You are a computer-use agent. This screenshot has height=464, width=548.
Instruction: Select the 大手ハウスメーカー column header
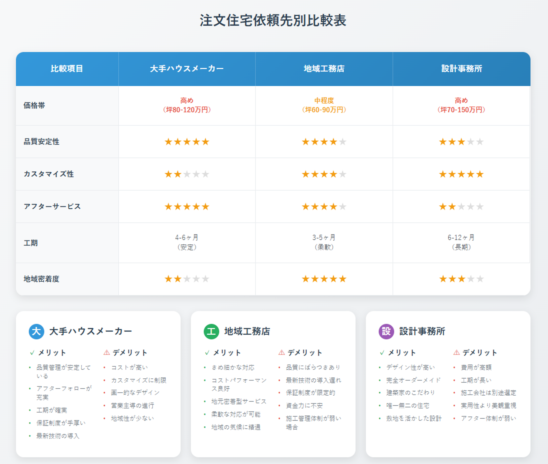187,69
